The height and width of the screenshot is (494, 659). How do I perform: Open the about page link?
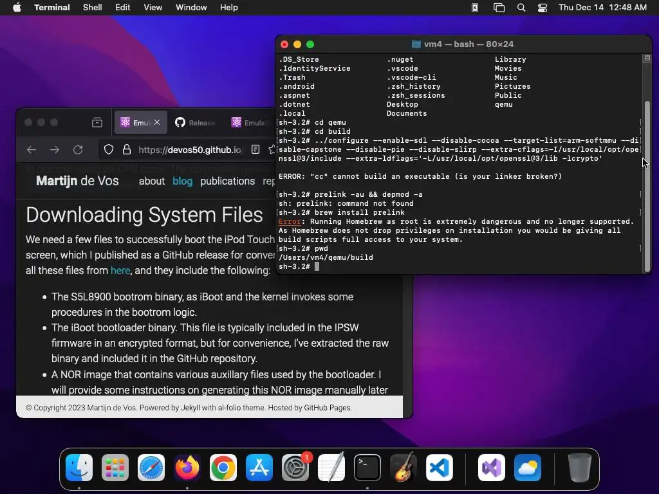coord(152,181)
